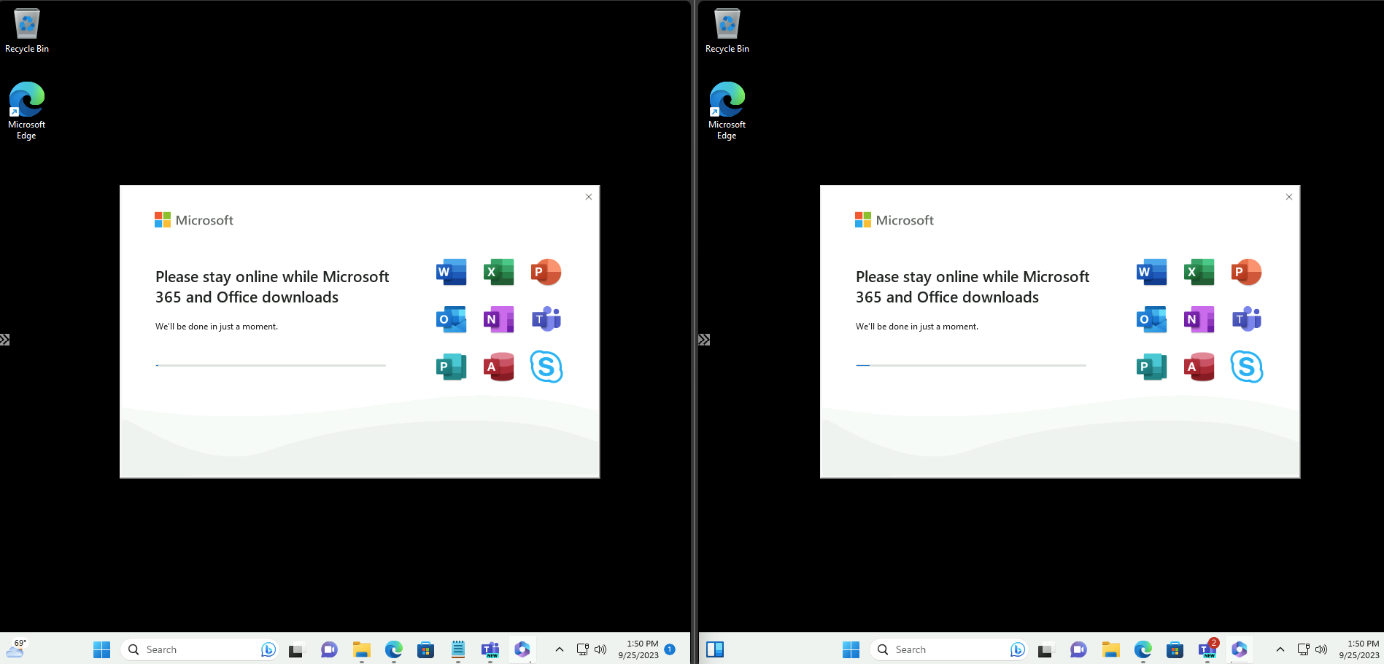Open network settings on right taskbar
The width and height of the screenshot is (1384, 664).
point(1303,649)
